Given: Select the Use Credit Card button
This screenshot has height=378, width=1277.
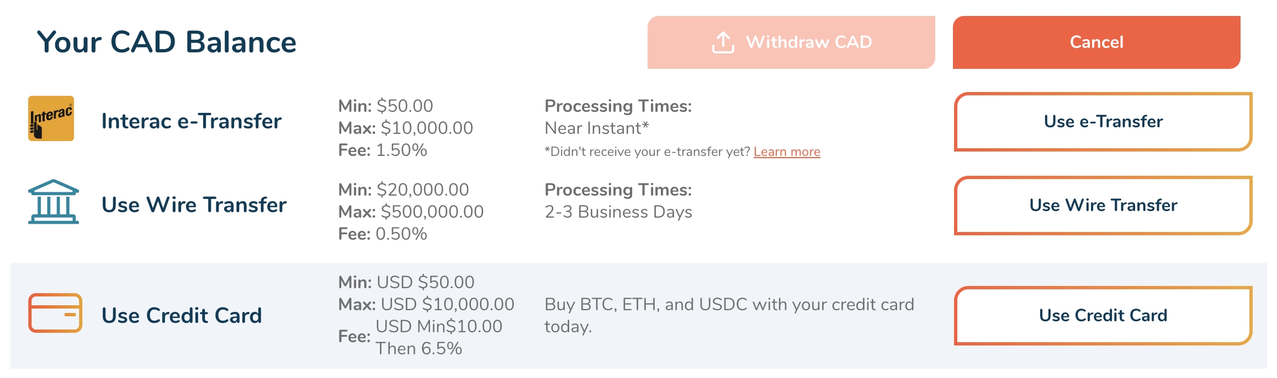Looking at the screenshot, I should coord(1103,316).
